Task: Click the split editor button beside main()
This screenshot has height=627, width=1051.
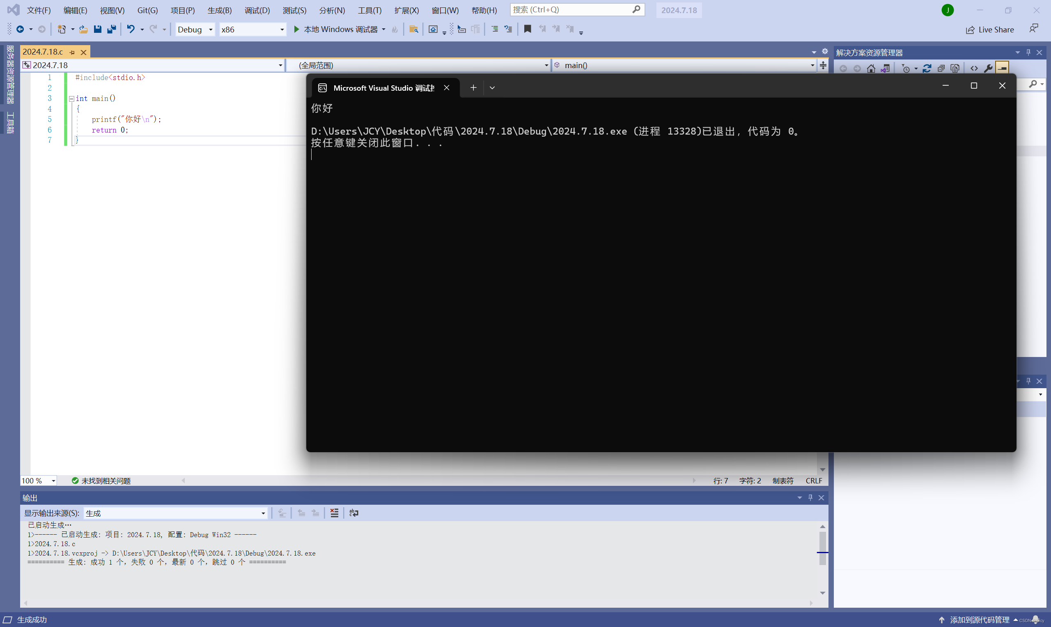Action: click(823, 65)
